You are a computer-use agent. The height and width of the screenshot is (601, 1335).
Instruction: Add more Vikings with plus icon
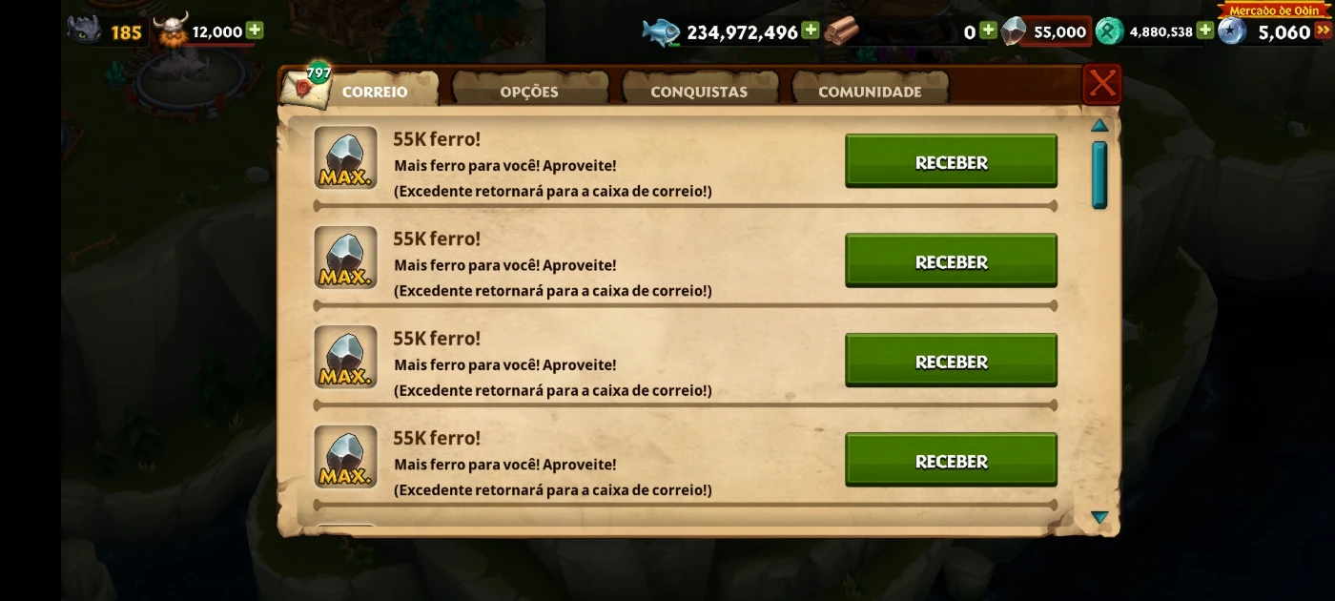(255, 31)
